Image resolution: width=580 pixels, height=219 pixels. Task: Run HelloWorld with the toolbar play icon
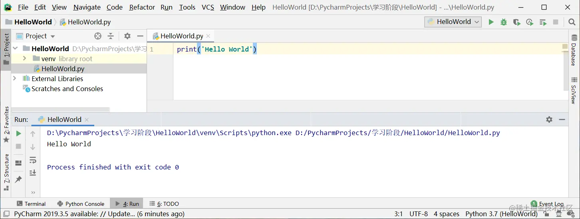pyautogui.click(x=491, y=22)
